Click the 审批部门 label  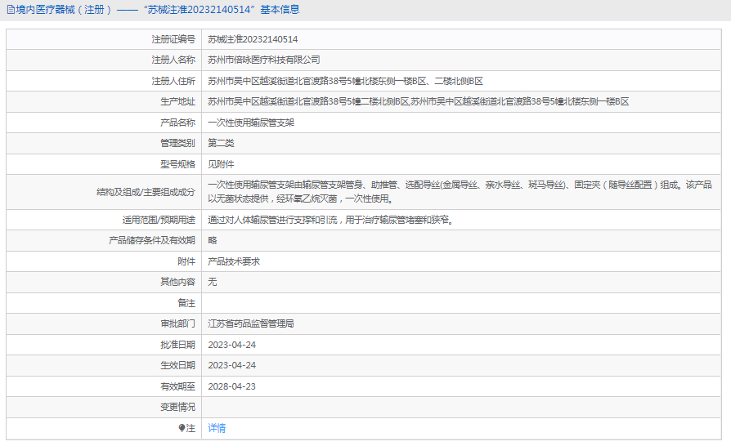click(x=177, y=323)
